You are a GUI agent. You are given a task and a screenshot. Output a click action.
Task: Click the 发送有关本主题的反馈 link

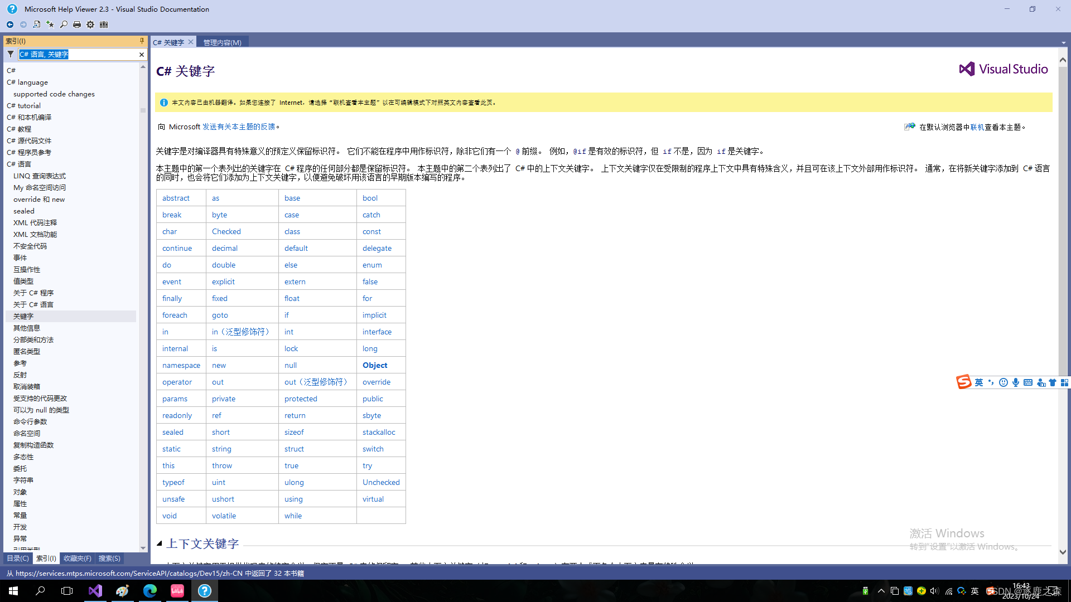239,127
